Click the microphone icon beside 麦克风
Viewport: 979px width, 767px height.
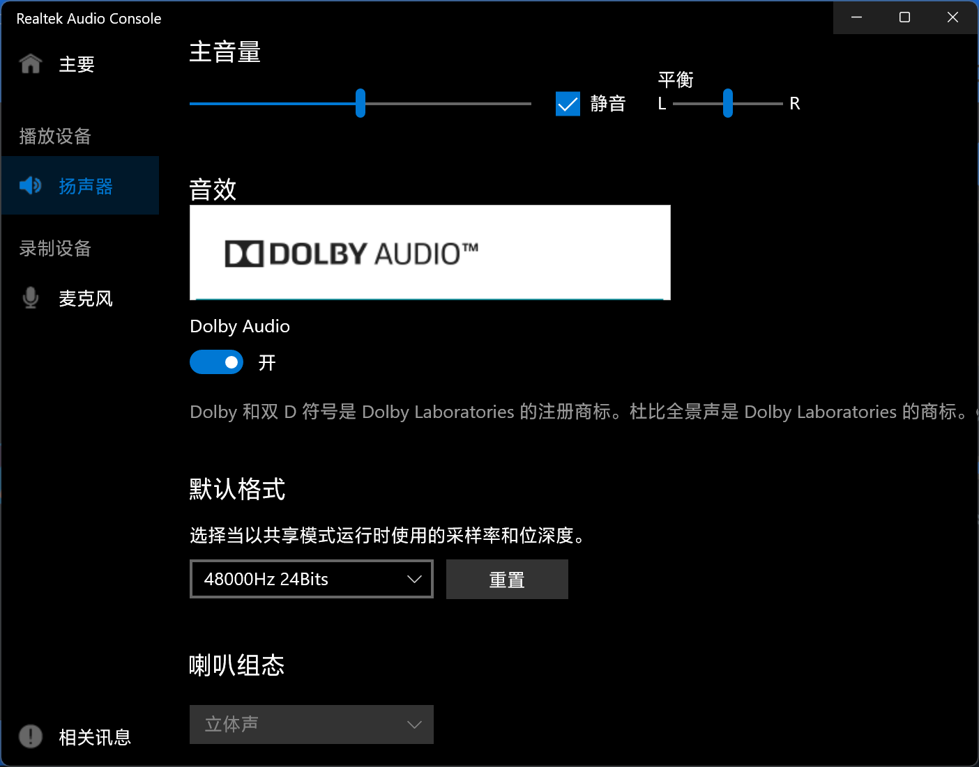(x=31, y=297)
